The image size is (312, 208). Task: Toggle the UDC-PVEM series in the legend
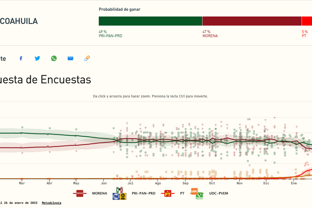click(218, 193)
